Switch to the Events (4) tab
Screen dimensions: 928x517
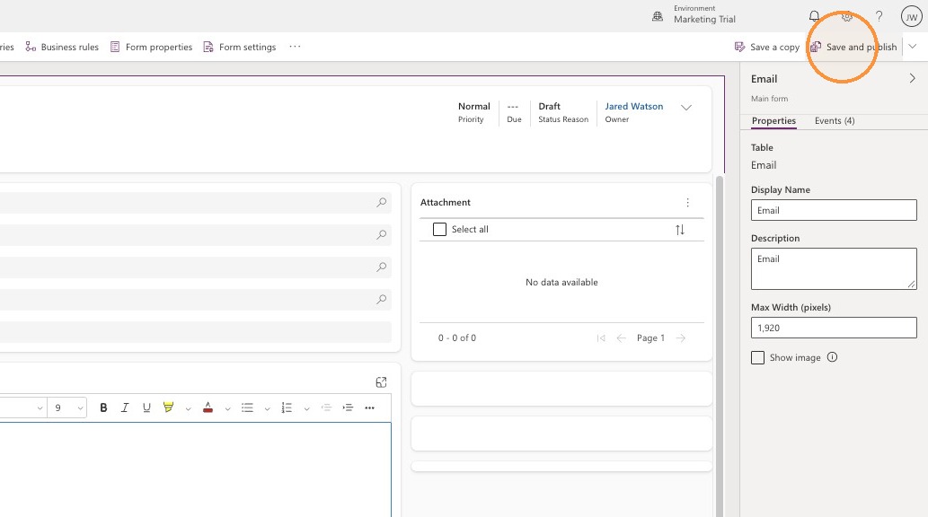[835, 120]
